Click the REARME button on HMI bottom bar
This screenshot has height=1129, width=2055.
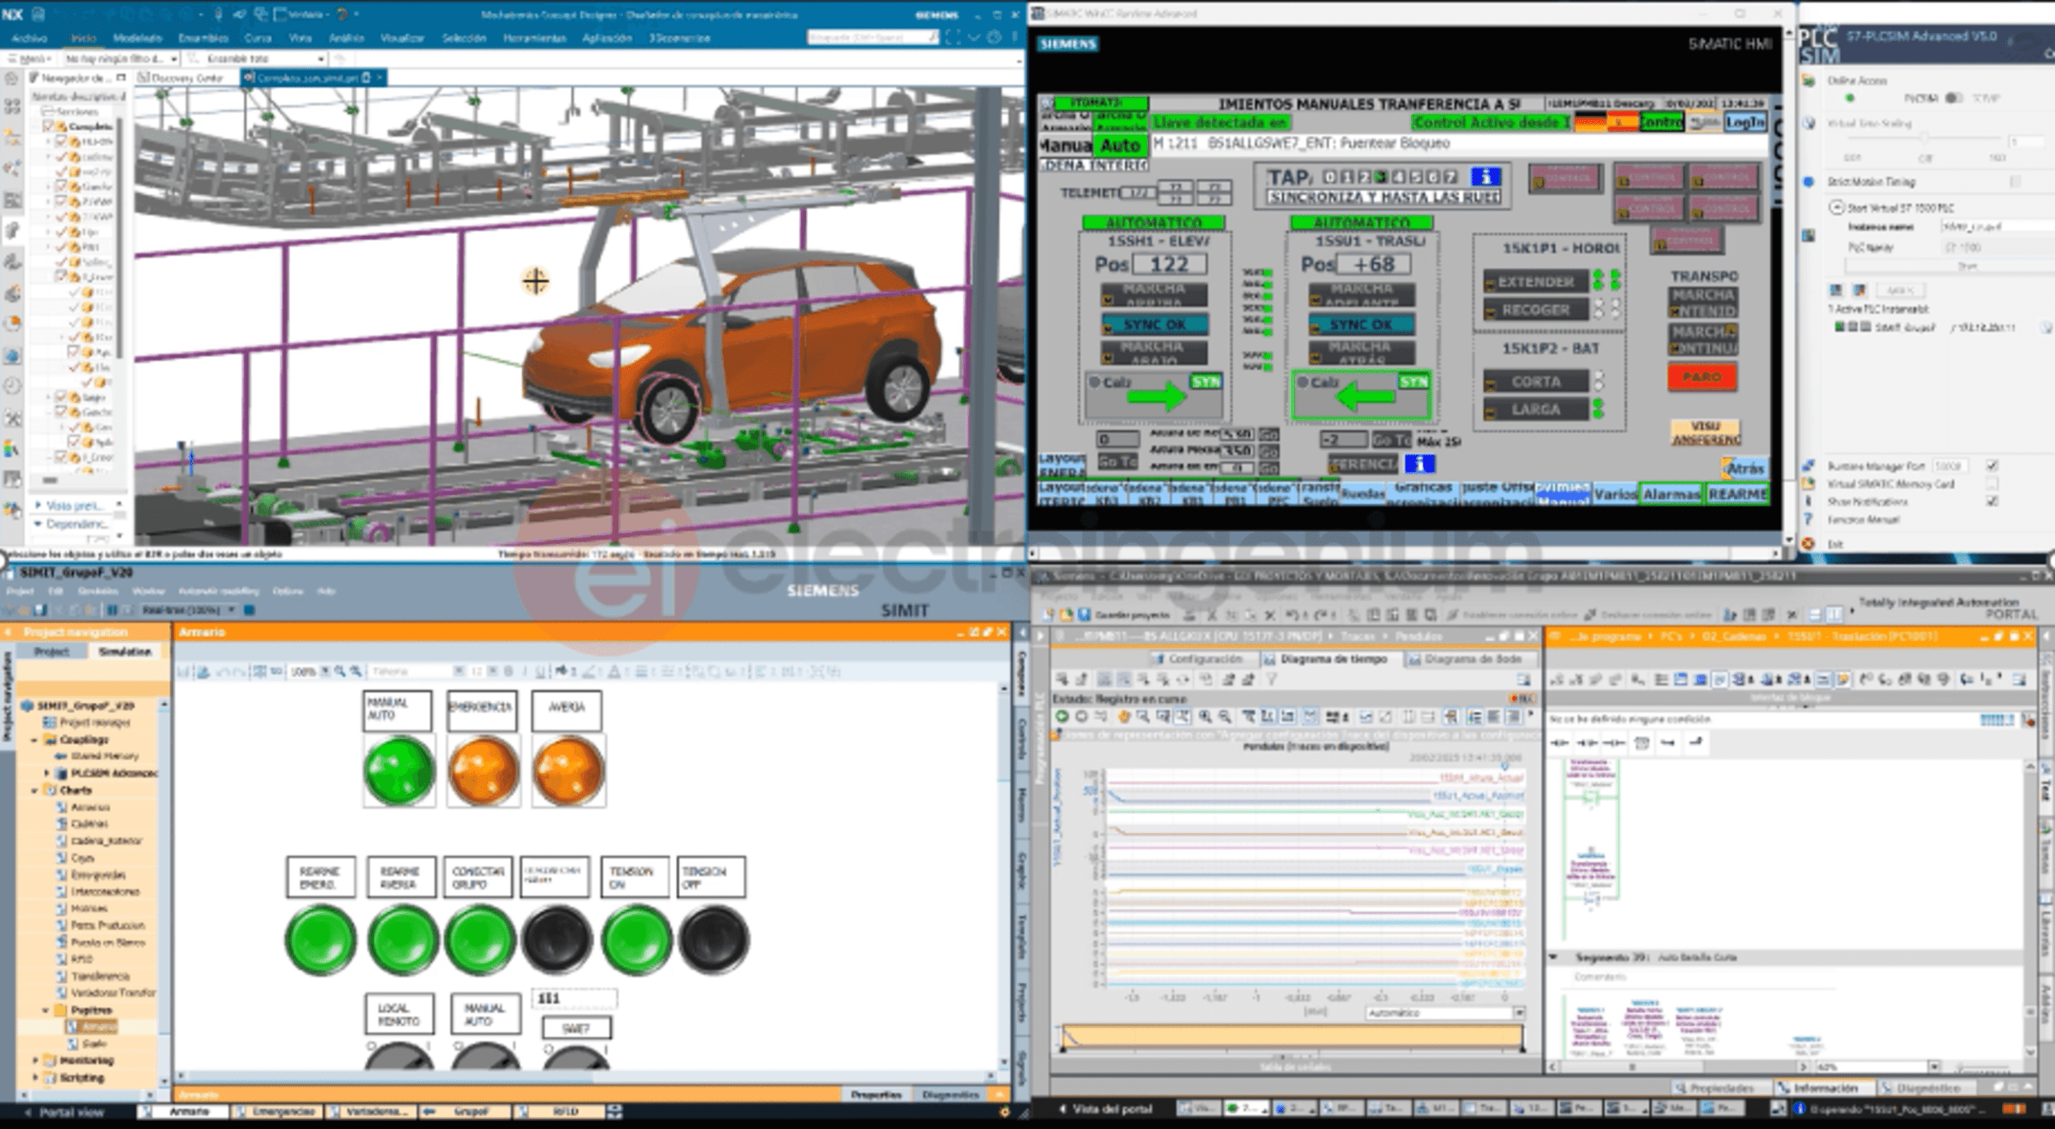tap(1737, 494)
